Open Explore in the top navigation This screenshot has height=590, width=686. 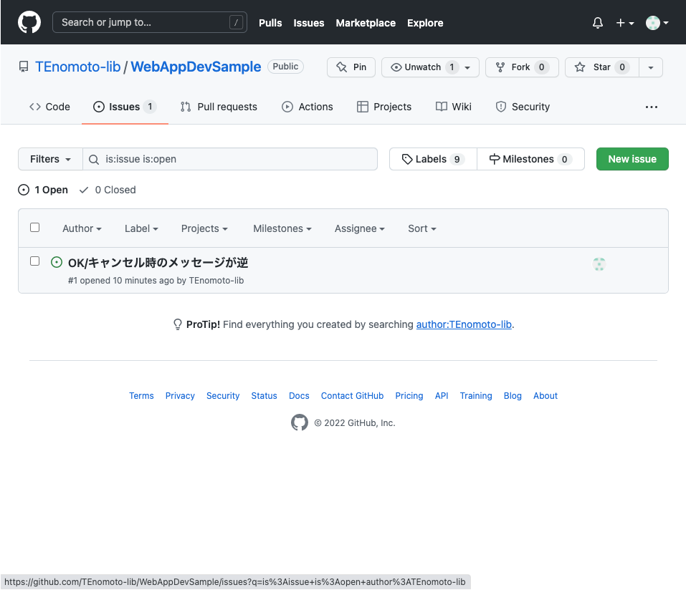(x=425, y=23)
